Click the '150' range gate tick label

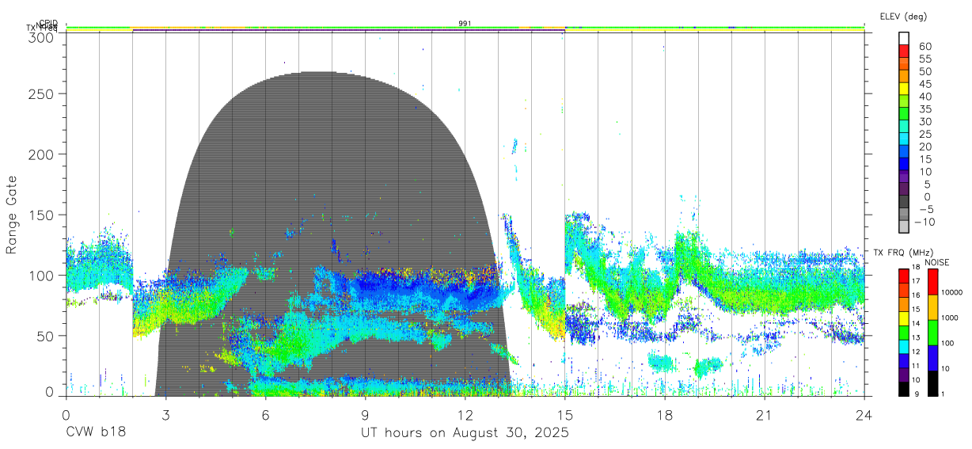click(43, 215)
